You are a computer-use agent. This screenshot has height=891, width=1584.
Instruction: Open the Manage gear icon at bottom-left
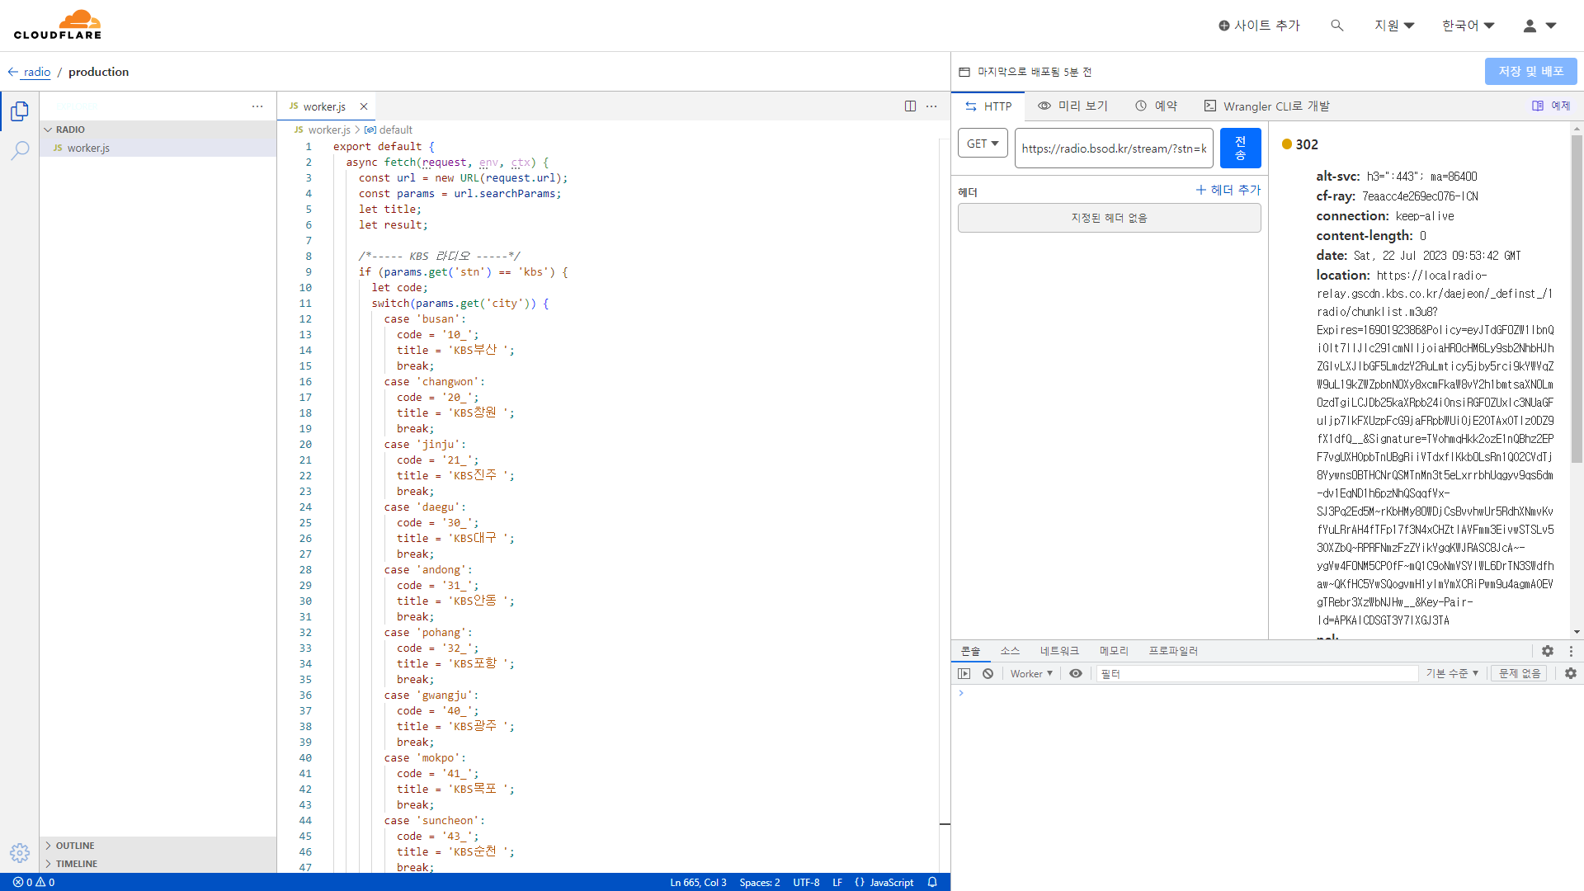(x=20, y=852)
